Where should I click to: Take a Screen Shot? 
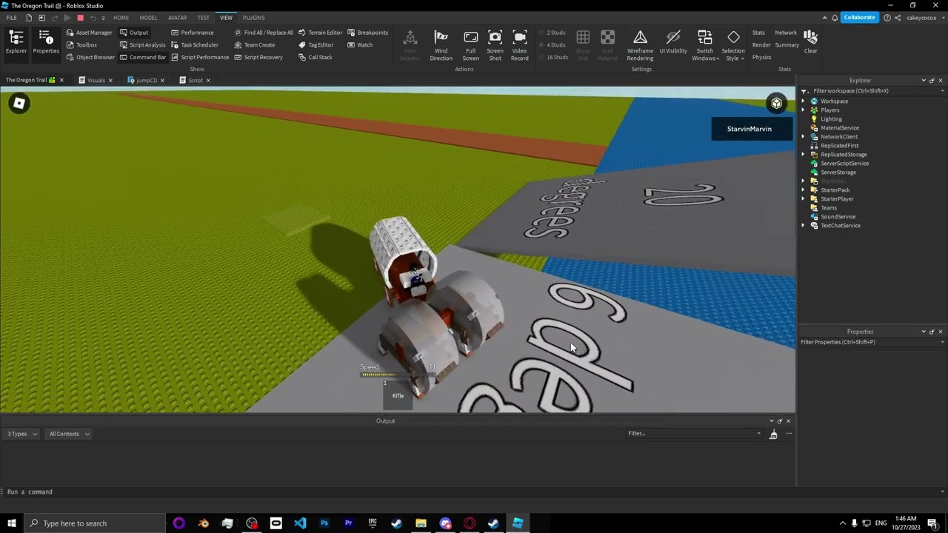pos(495,45)
